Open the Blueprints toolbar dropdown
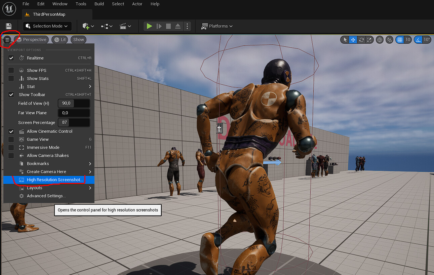434x275 pixels. click(107, 26)
